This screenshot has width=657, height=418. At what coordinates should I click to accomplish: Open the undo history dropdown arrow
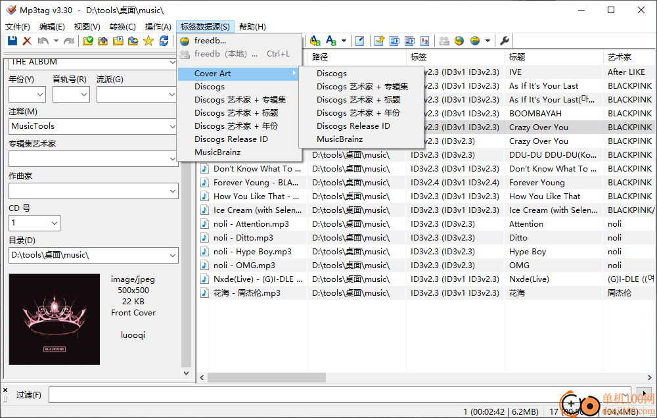point(56,41)
